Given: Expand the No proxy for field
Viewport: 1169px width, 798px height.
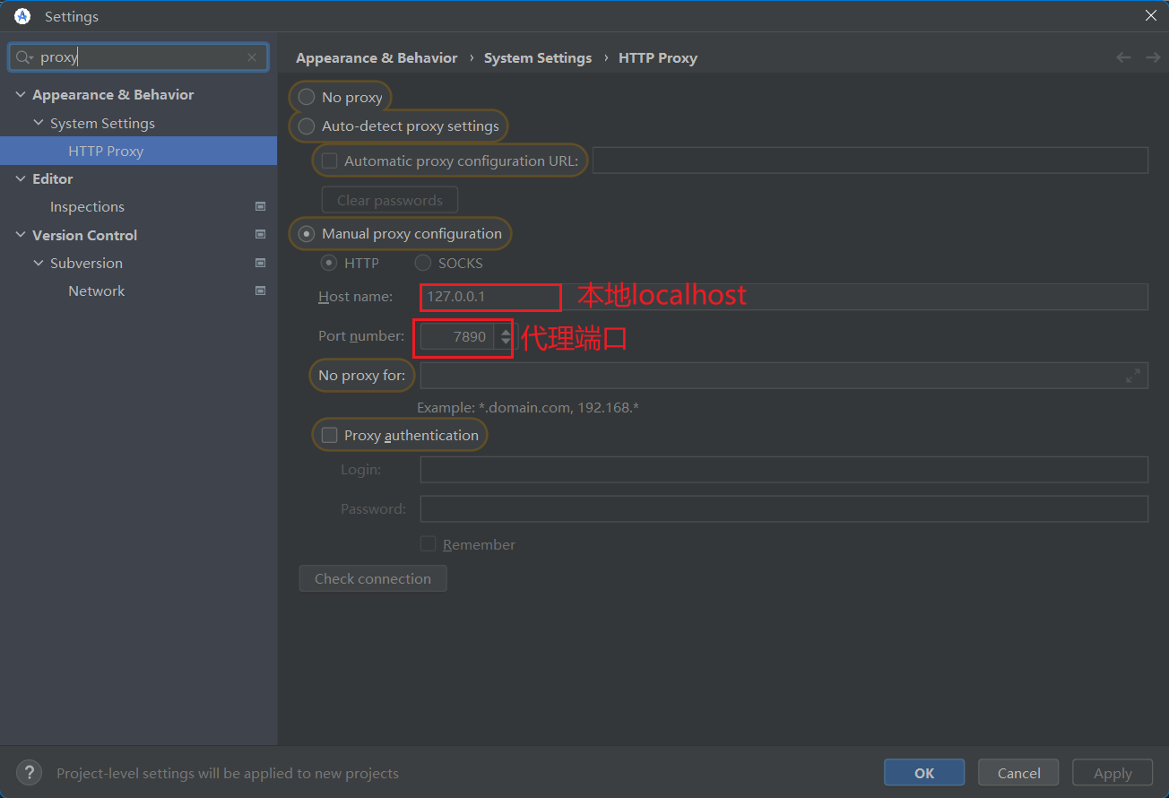Looking at the screenshot, I should pyautogui.click(x=1133, y=376).
